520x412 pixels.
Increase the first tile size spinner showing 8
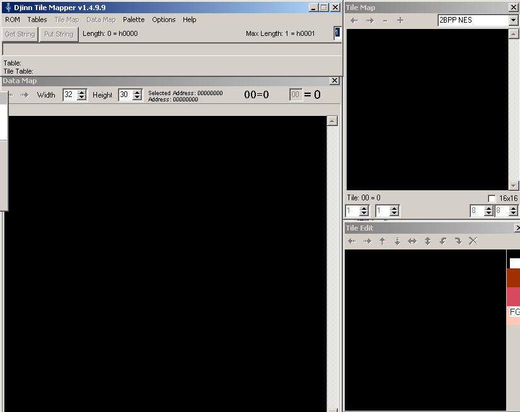(x=489, y=208)
